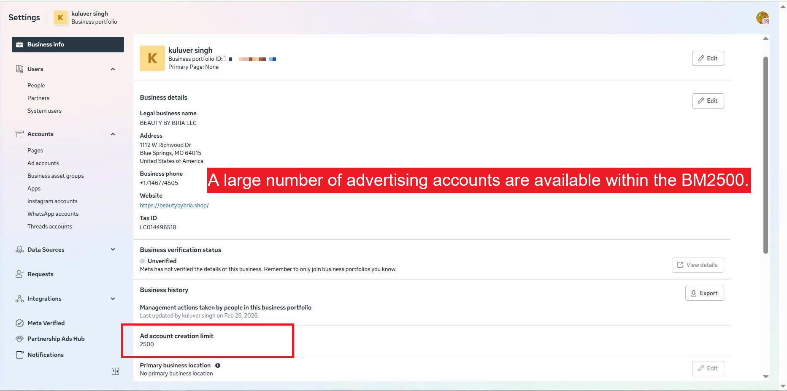Click the large K business logo
The width and height of the screenshot is (787, 391).
(152, 58)
